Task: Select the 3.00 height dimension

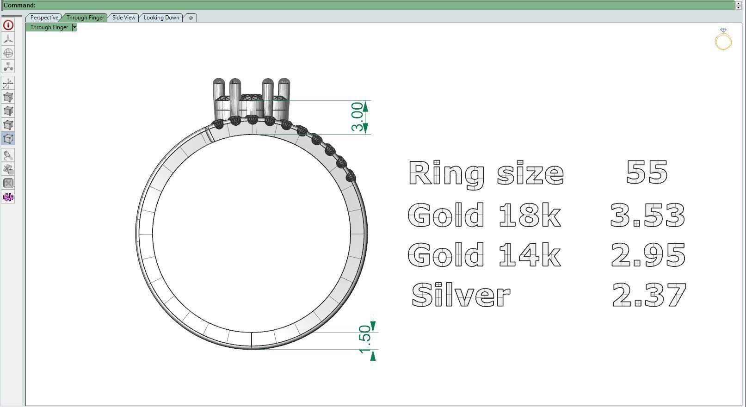Action: click(357, 117)
